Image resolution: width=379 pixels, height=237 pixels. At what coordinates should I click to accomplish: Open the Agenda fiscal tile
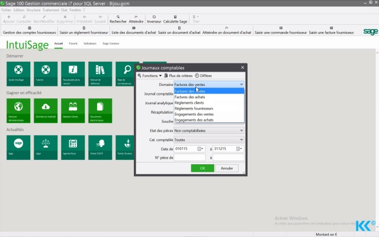tap(72, 147)
